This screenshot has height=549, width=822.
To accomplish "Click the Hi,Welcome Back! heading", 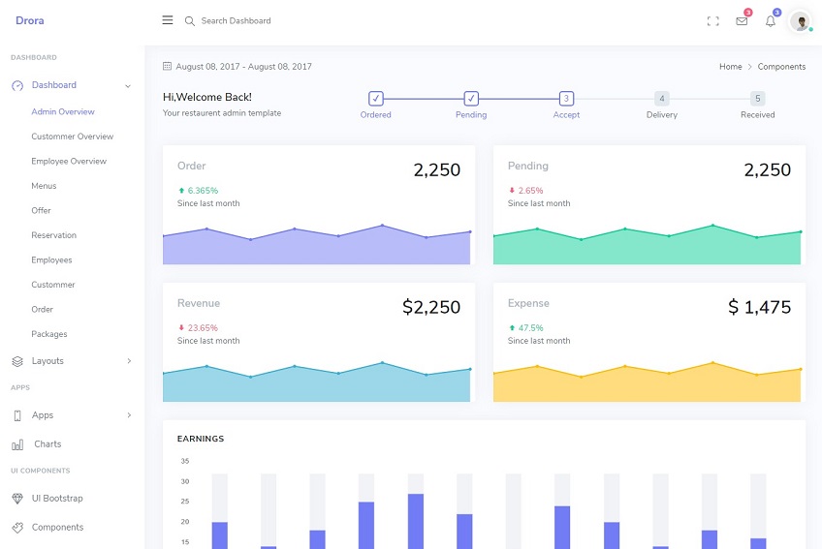I will coord(207,97).
